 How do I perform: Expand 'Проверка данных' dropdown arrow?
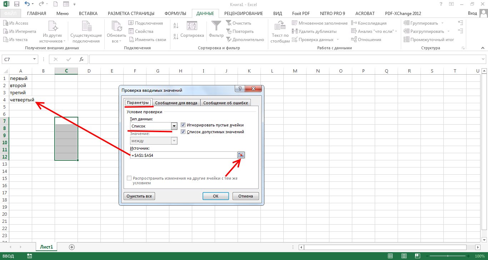338,40
